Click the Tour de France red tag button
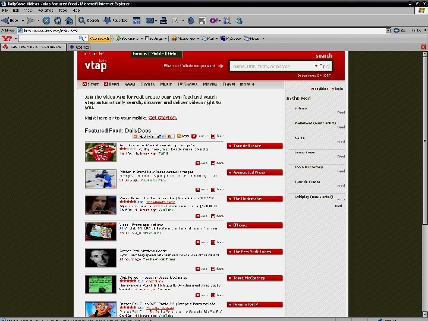 click(x=254, y=146)
